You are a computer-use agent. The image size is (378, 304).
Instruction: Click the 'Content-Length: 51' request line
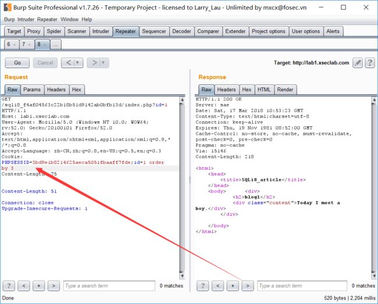pos(29,191)
